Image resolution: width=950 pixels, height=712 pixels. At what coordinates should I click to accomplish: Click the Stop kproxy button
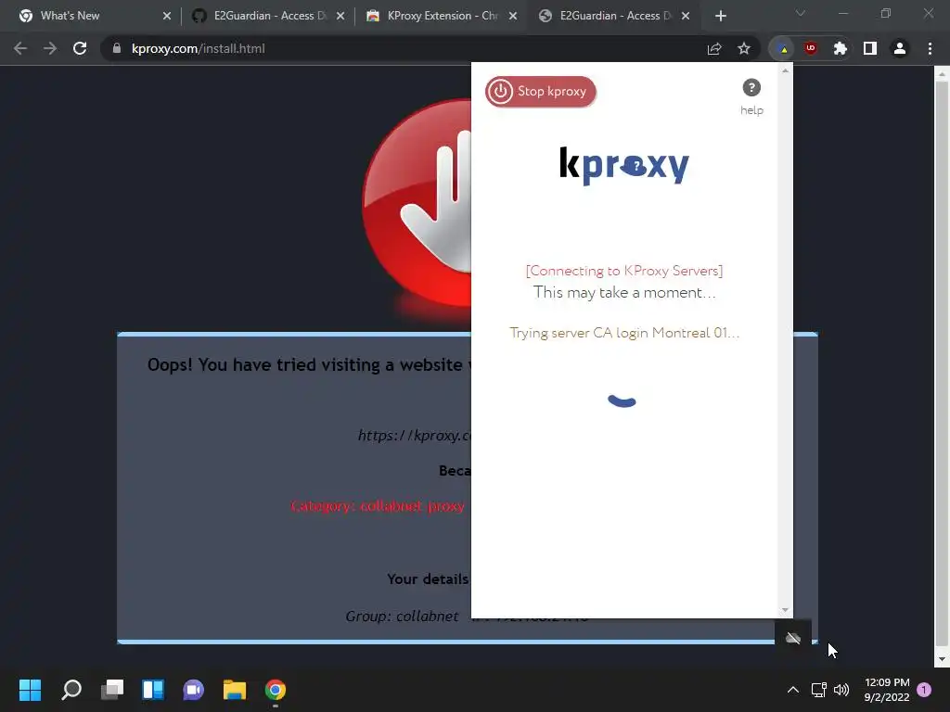tap(540, 92)
